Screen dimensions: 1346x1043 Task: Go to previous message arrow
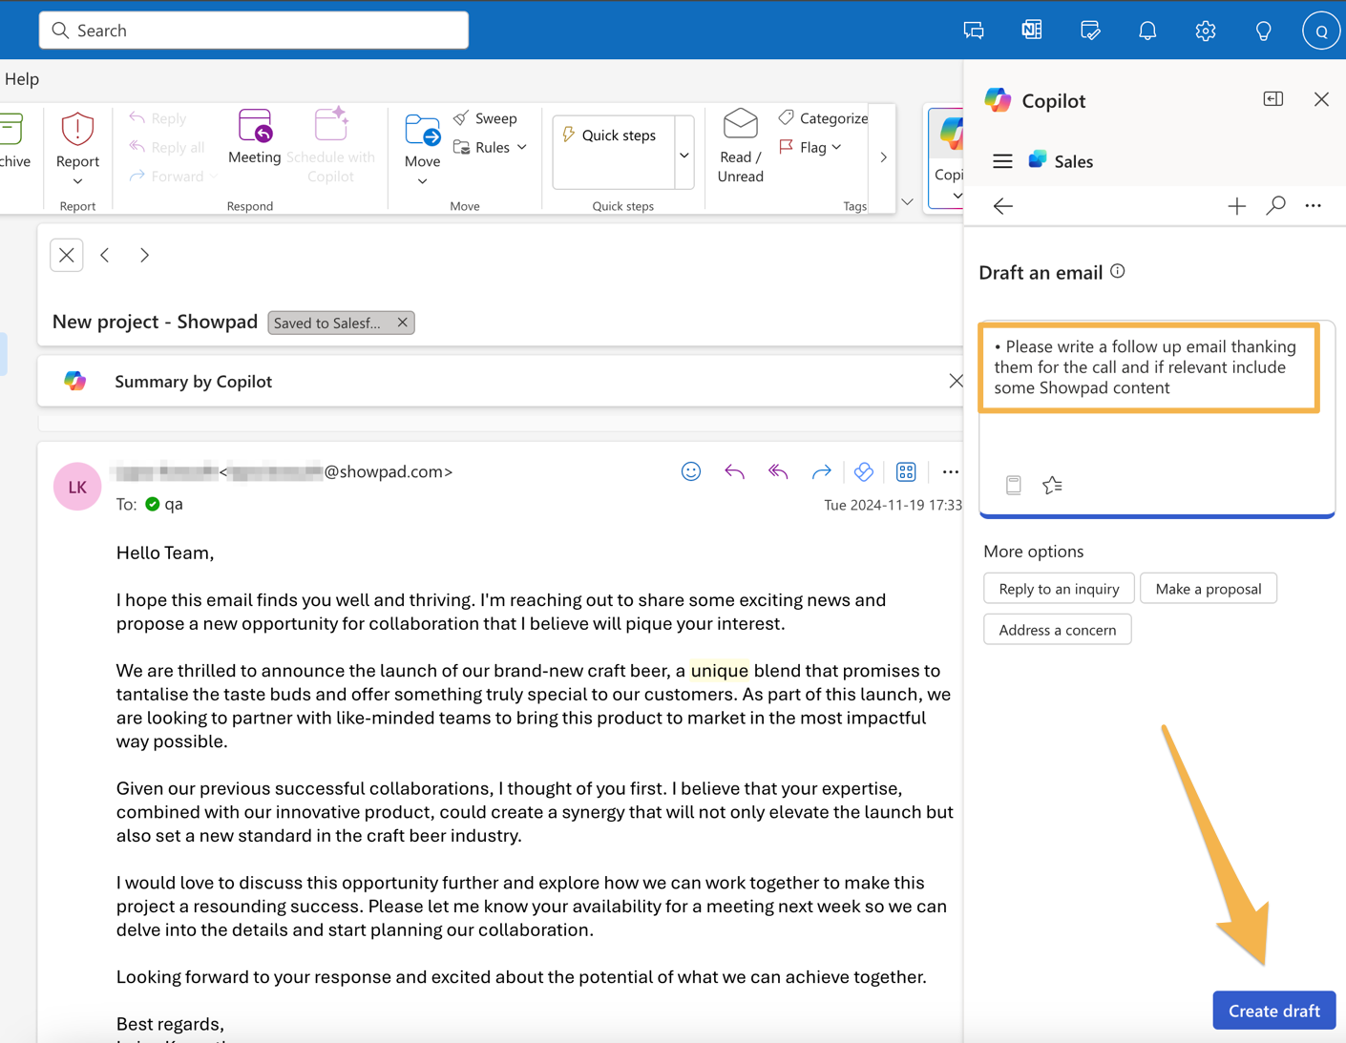click(105, 255)
